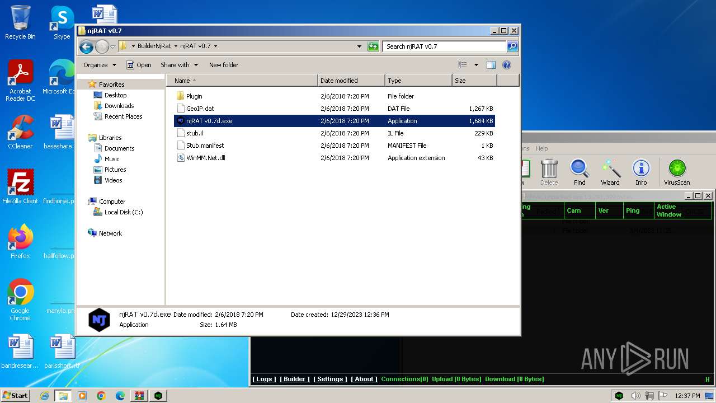Image resolution: width=716 pixels, height=403 pixels.
Task: Expand the recent pages dropdown arrow
Action: pos(113,46)
